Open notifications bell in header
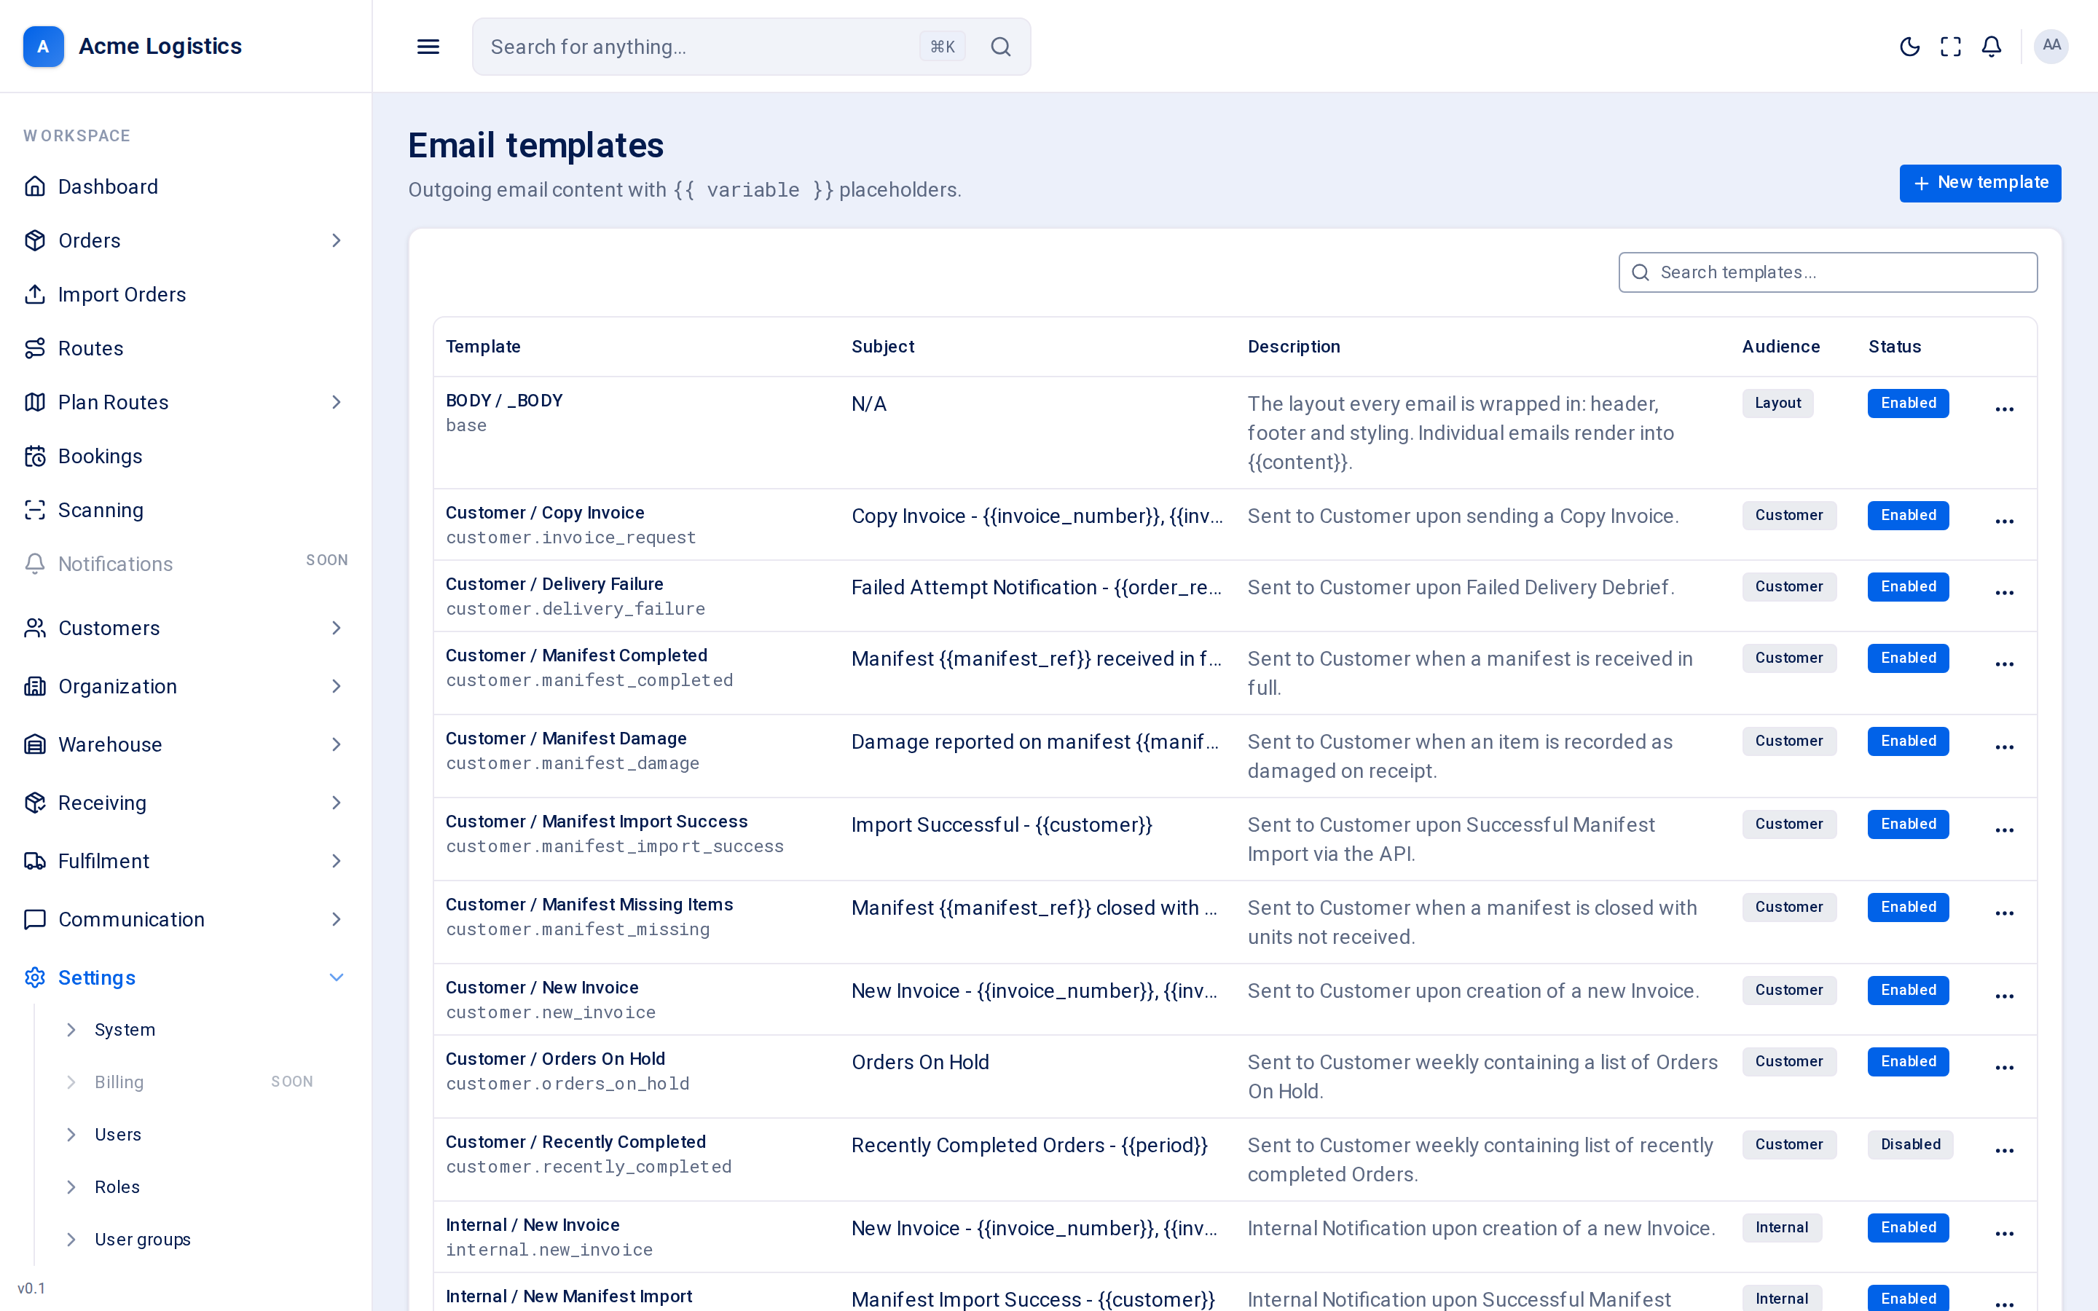2098x1311 pixels. pos(1992,47)
